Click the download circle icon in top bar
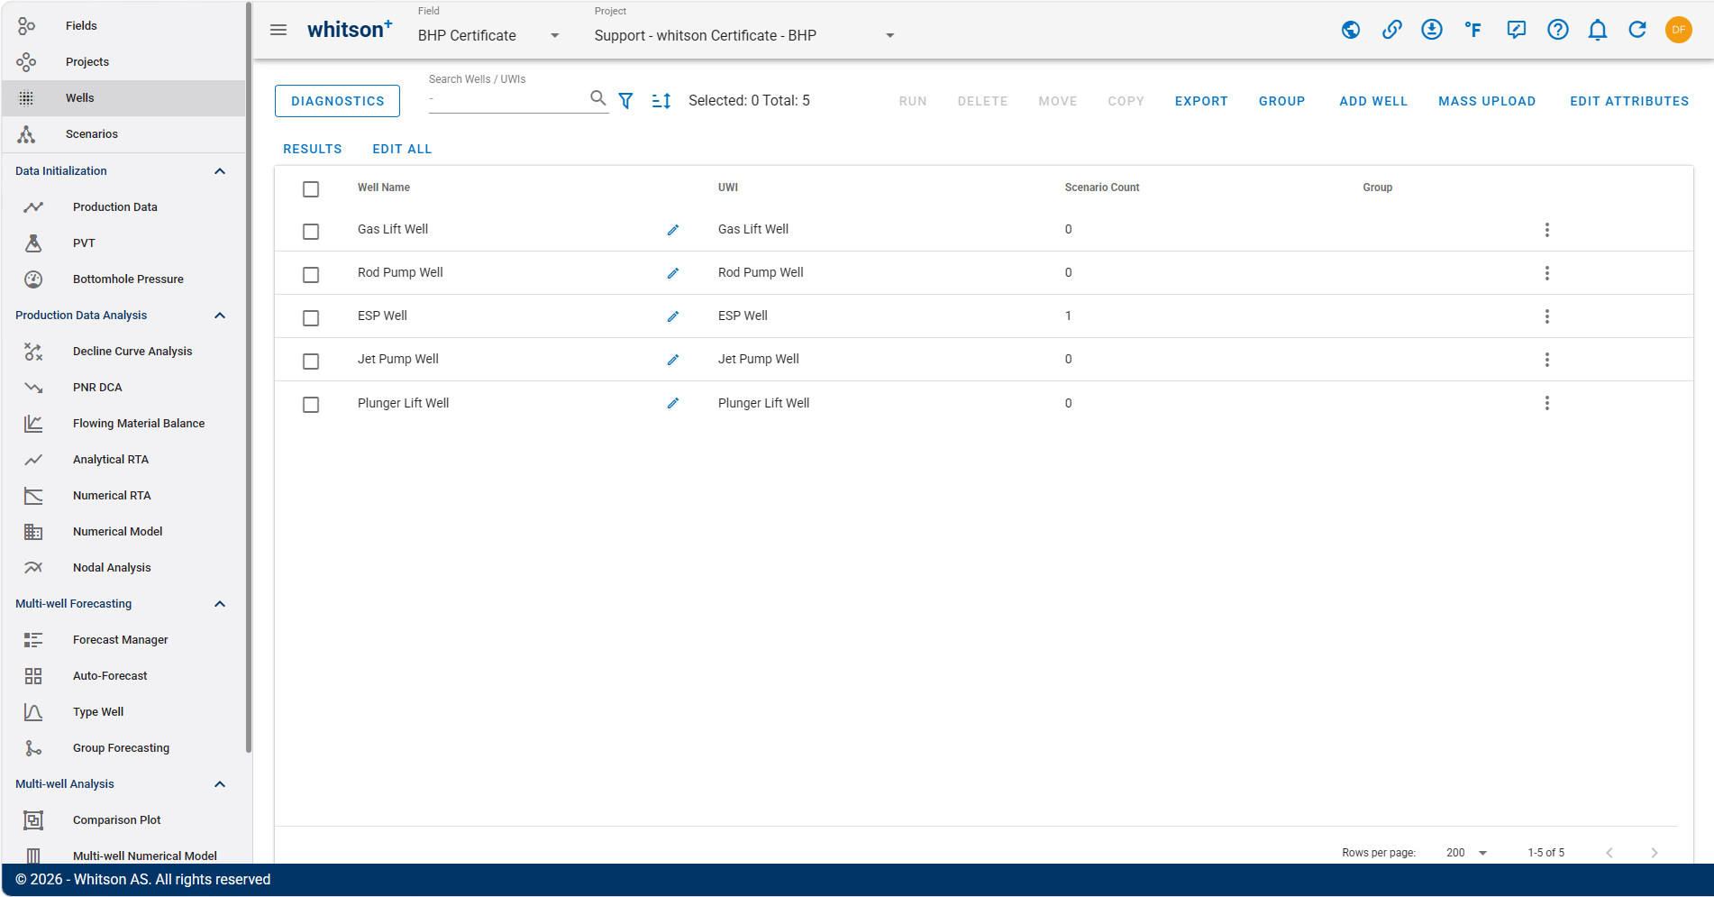The image size is (1714, 897). coord(1432,30)
